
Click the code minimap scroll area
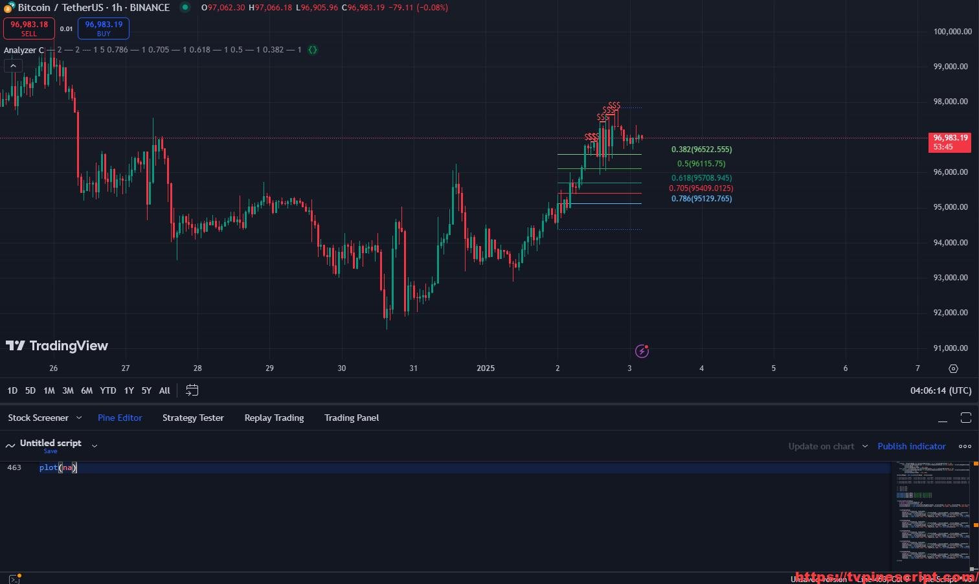933,511
